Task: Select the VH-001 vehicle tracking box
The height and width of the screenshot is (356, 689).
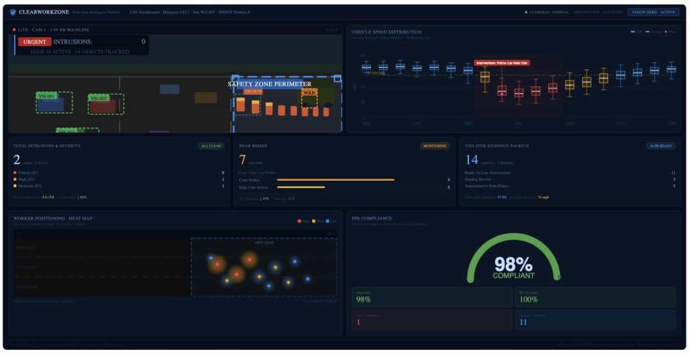Action: [50, 102]
